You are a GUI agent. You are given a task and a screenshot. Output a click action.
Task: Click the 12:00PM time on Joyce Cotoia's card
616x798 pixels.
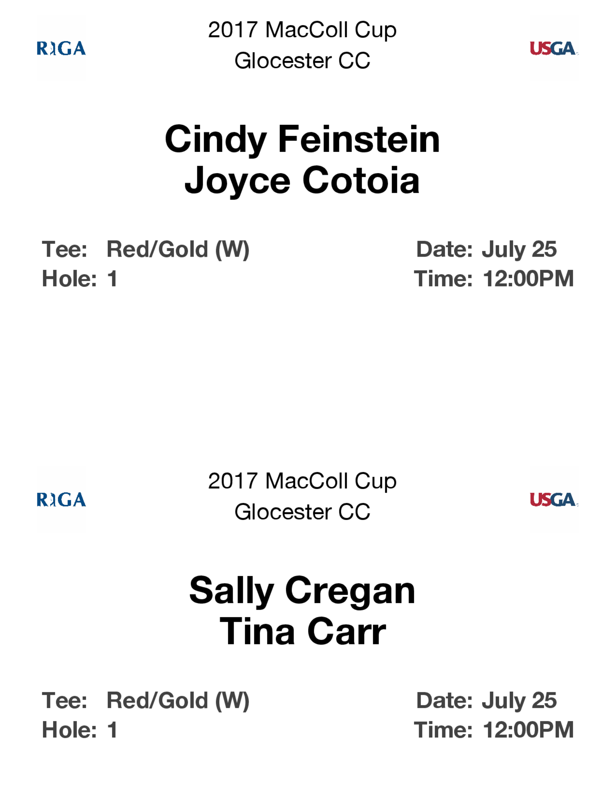tap(528, 279)
